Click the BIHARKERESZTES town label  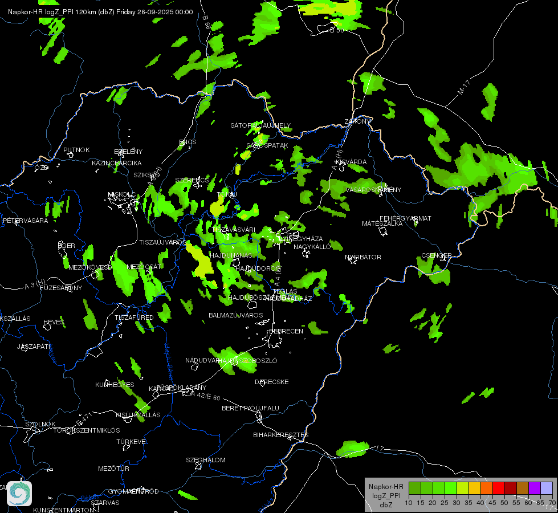click(281, 435)
